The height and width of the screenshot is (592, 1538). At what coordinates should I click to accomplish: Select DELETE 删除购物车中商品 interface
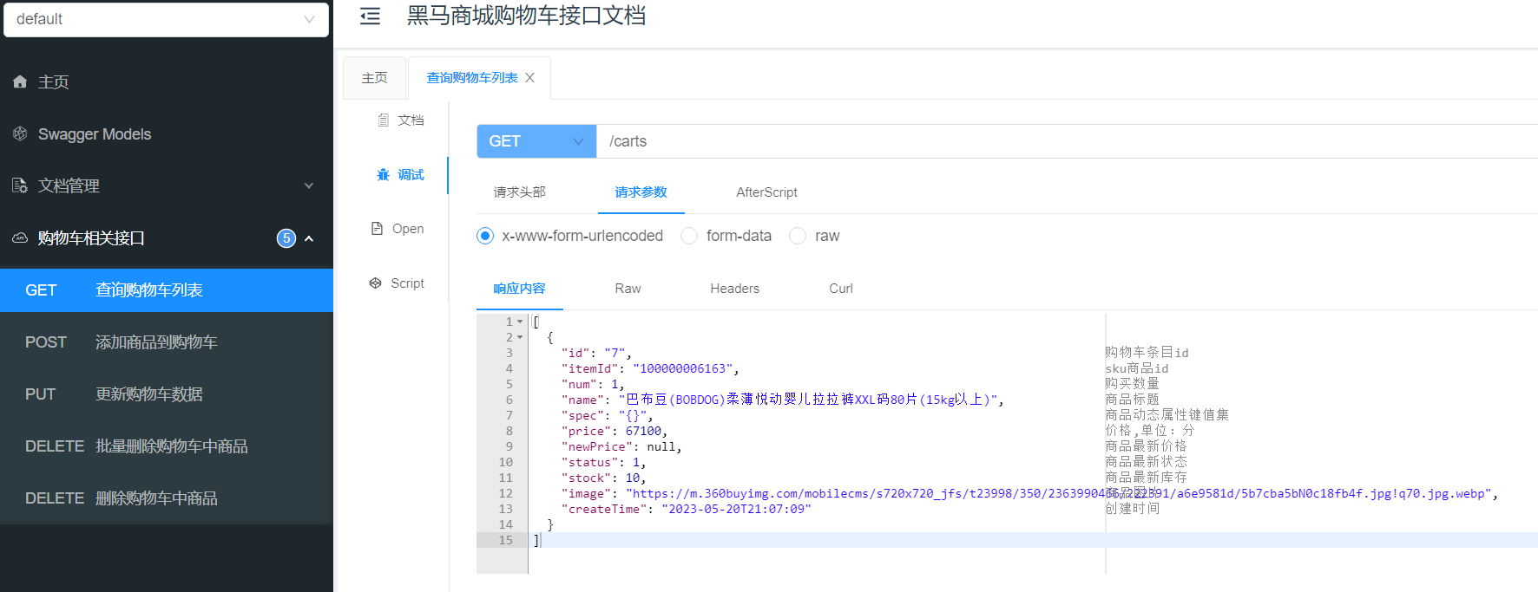coord(167,498)
